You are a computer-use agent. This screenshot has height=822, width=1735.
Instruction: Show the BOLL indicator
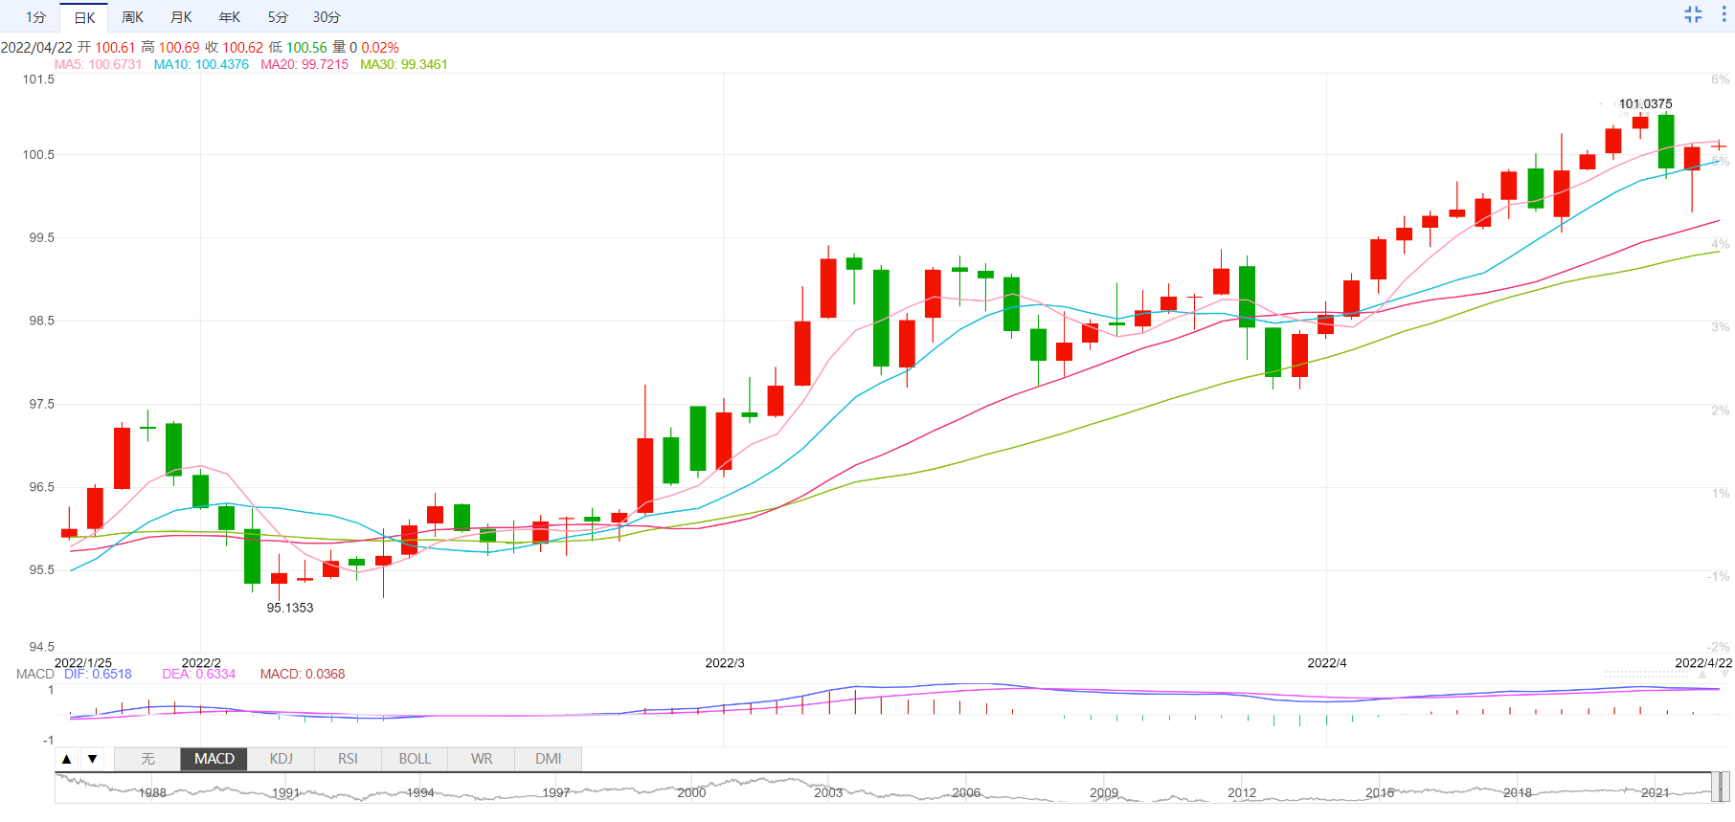click(x=415, y=759)
